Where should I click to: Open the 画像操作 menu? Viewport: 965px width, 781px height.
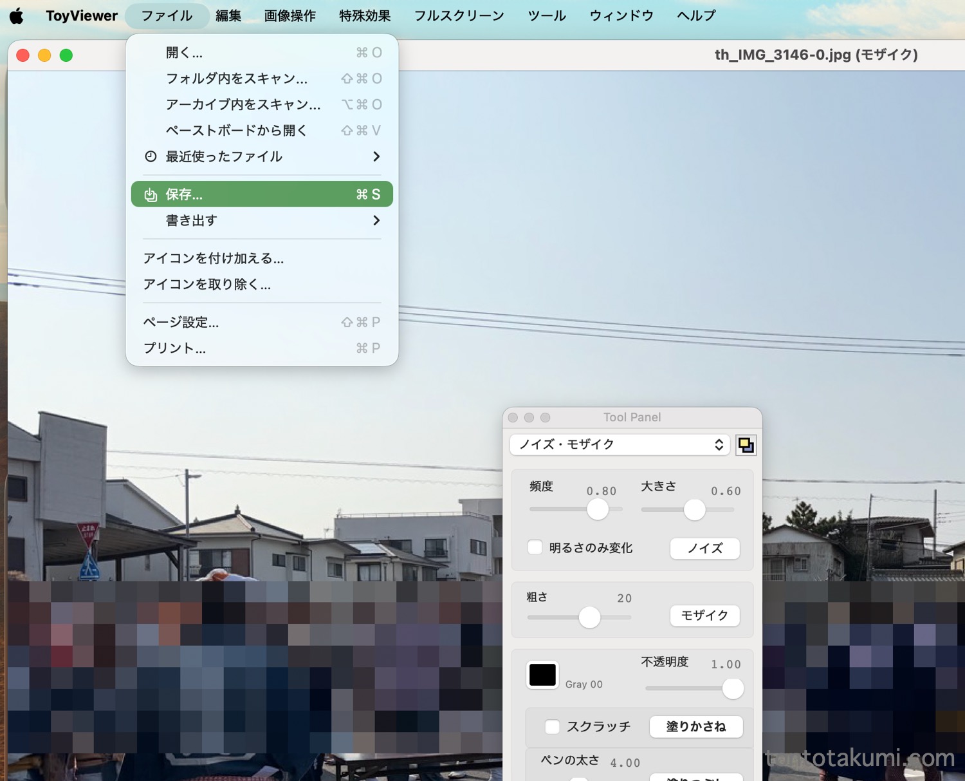289,16
